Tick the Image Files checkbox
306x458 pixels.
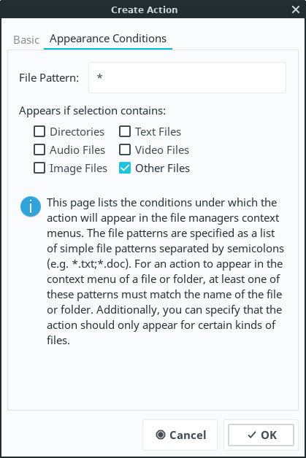[x=39, y=168]
